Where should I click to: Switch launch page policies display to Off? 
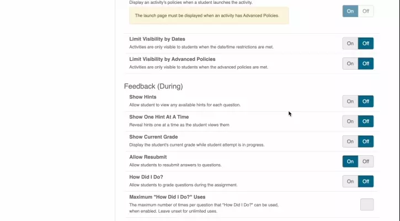(365, 11)
